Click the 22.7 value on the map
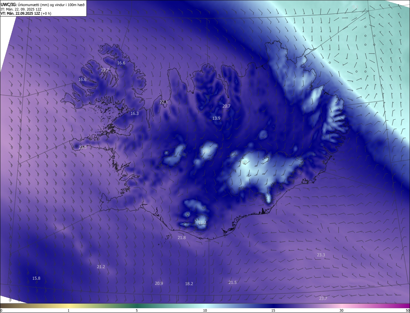The image size is (410, 313). coord(105,70)
